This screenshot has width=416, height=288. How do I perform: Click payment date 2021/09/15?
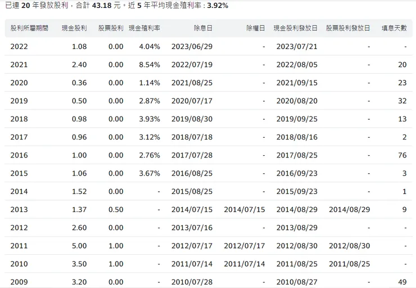click(297, 83)
